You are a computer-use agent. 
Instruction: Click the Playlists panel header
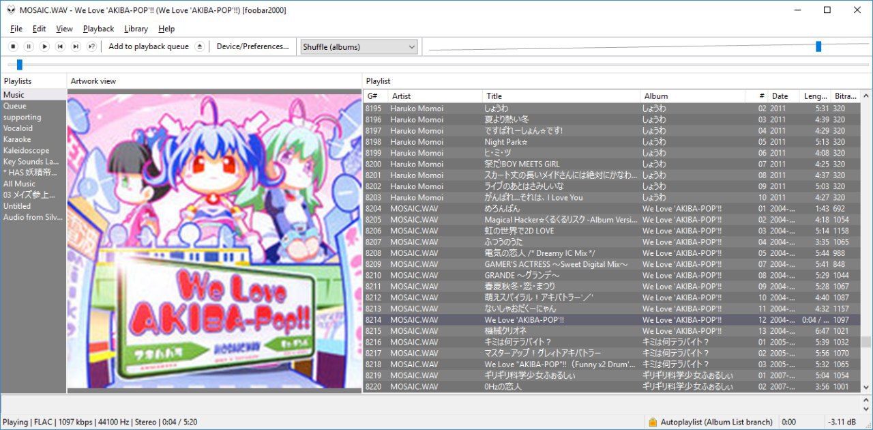click(18, 81)
